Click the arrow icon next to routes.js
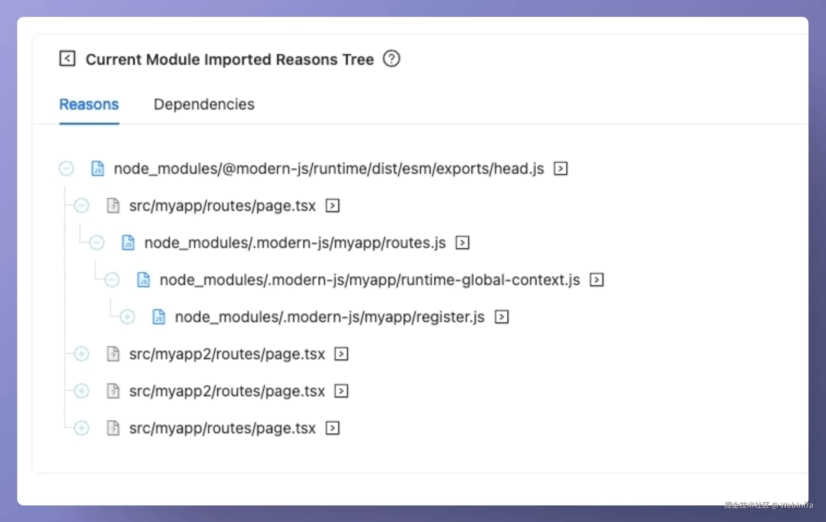 pos(462,243)
